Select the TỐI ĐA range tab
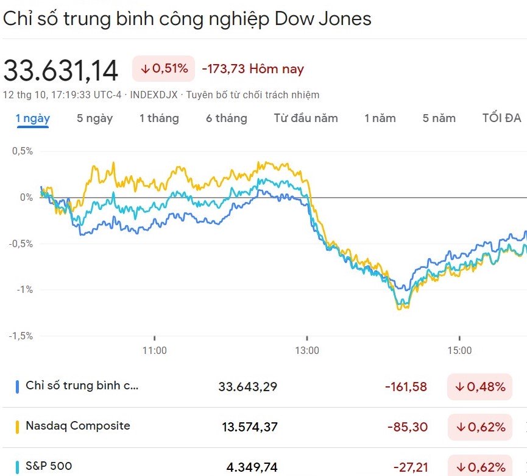The image size is (527, 476). click(x=501, y=118)
